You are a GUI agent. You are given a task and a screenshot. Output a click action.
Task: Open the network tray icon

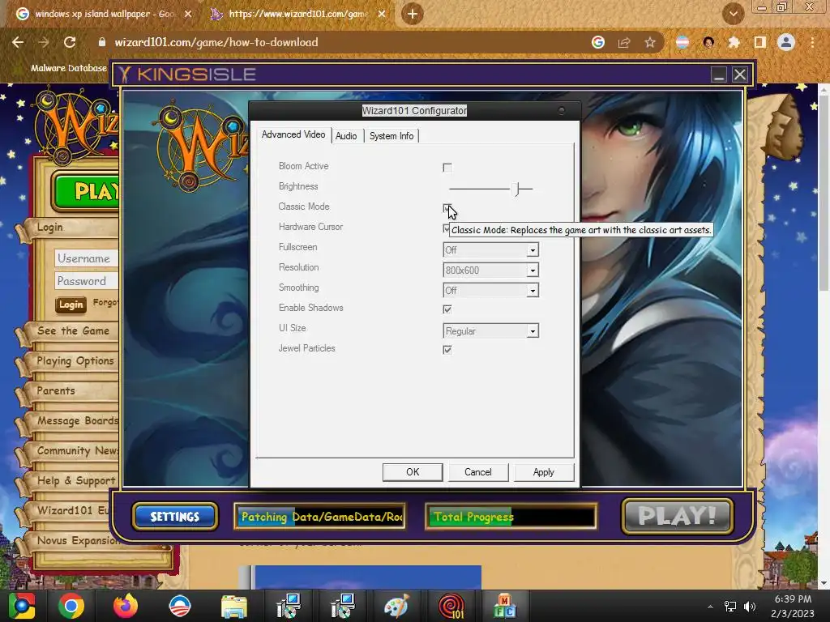pos(730,606)
